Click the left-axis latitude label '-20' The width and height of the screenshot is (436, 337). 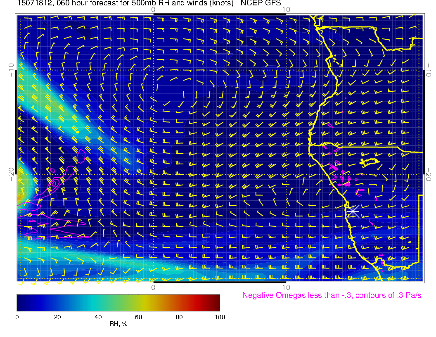tap(11, 174)
